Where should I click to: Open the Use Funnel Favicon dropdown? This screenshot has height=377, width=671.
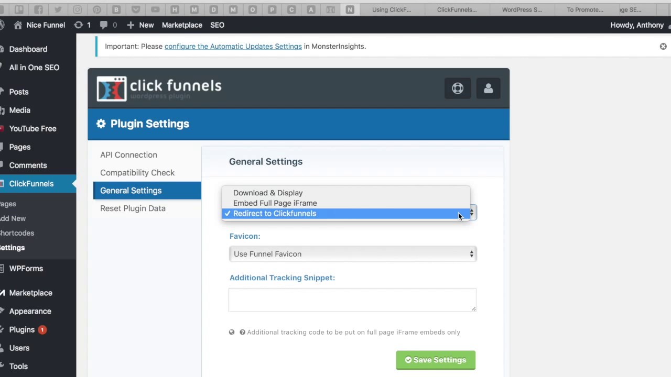pyautogui.click(x=352, y=254)
